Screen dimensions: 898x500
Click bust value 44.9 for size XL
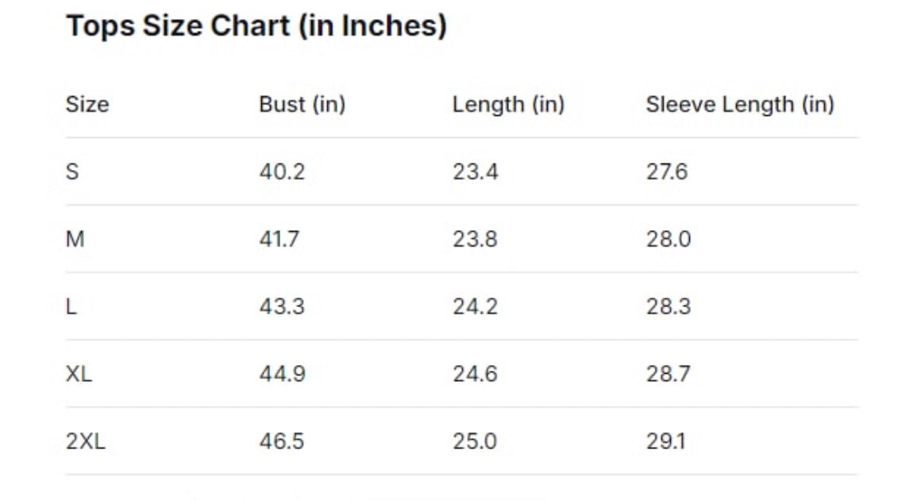[283, 374]
